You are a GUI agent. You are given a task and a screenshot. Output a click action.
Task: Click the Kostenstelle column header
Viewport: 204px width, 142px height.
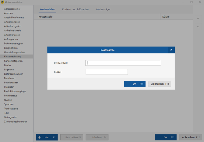point(46,17)
